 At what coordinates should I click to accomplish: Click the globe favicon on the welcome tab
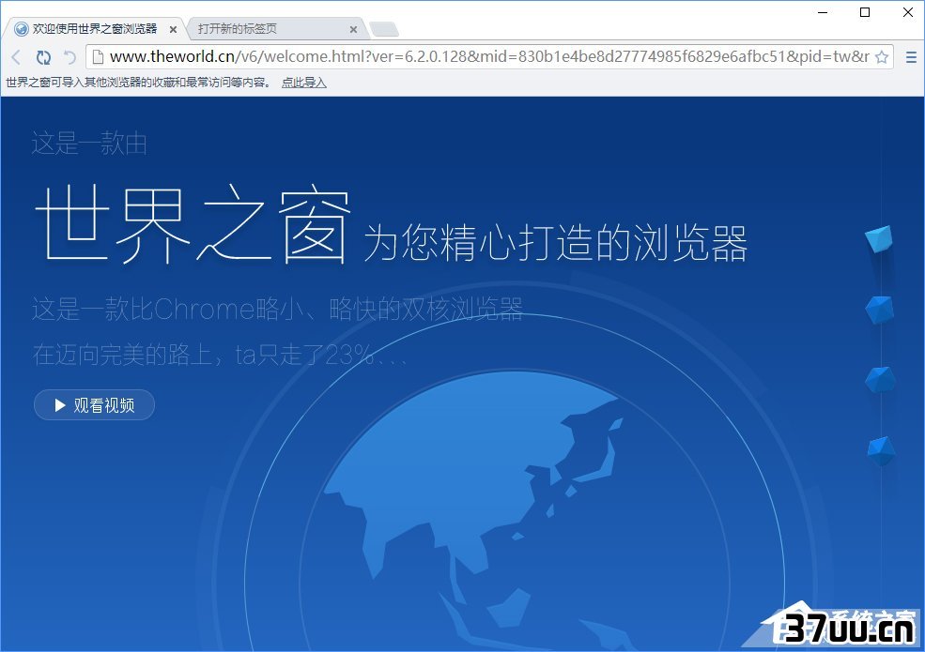(22, 29)
